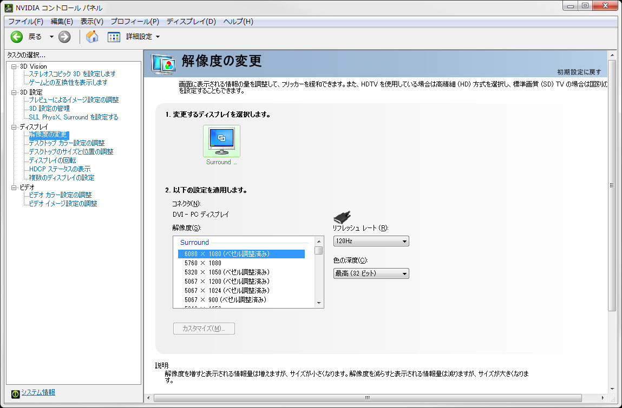Open SLI, PhysX, Surround を設定する

(74, 117)
